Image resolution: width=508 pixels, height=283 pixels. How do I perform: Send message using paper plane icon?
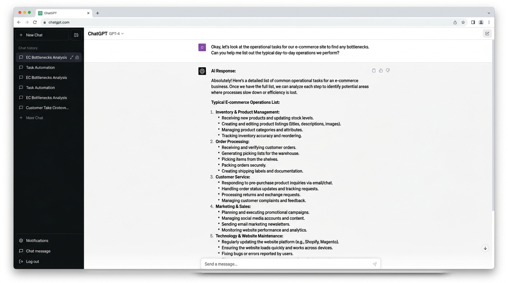click(x=374, y=264)
